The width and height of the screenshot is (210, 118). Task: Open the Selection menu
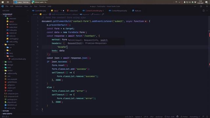tap(19, 6)
